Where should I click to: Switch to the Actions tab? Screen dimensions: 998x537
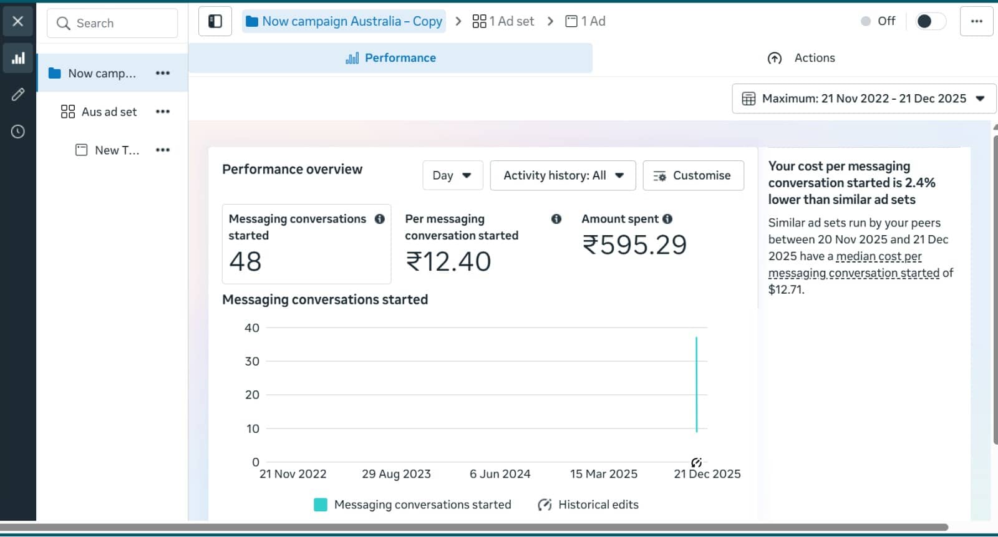[x=802, y=58]
